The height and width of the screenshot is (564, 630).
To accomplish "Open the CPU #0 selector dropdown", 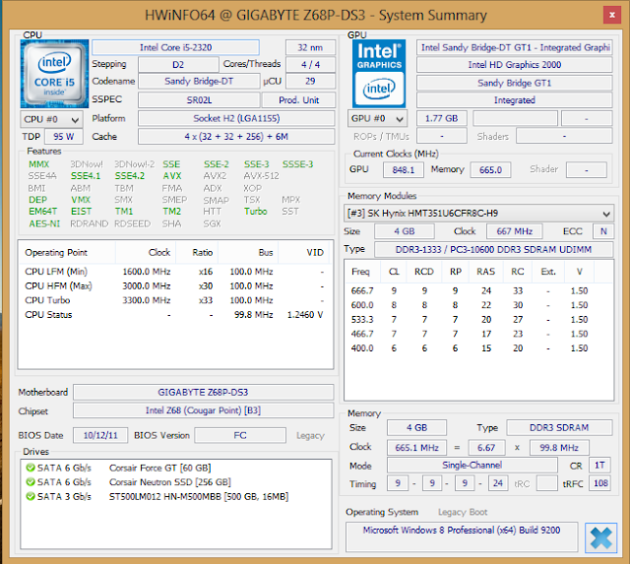I will tap(51, 119).
